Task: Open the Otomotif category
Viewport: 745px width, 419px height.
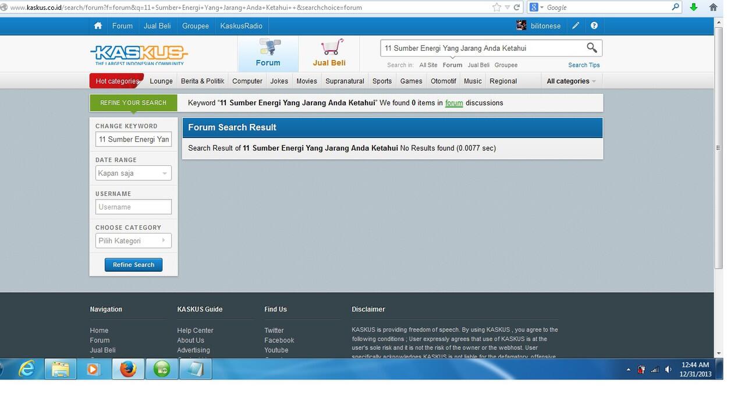Action: pos(444,81)
